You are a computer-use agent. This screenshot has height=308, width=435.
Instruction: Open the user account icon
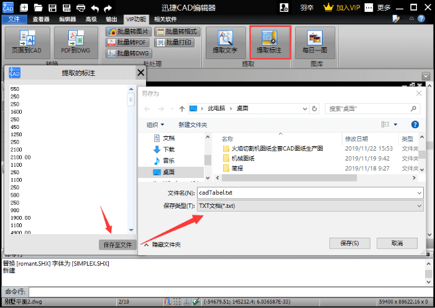click(x=284, y=7)
